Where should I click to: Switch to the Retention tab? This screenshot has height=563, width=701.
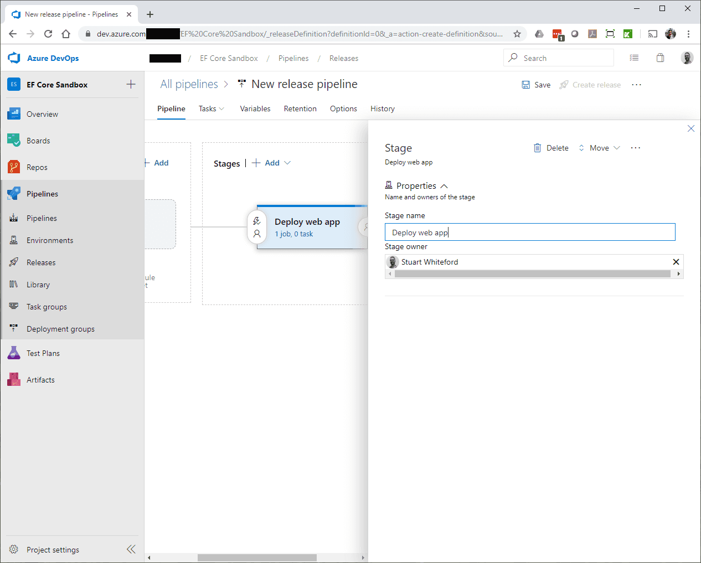coord(300,109)
